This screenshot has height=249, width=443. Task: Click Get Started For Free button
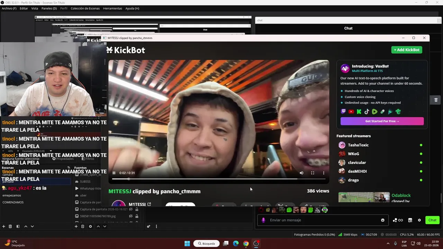pos(382,121)
